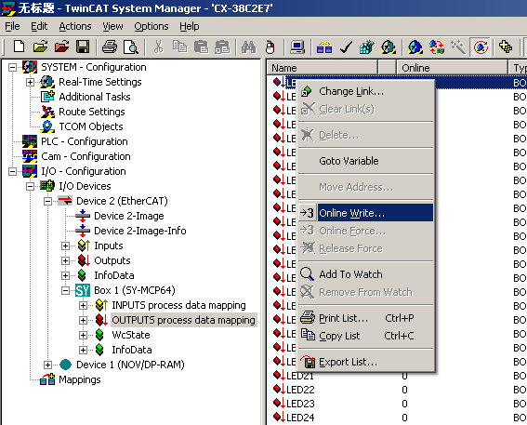Collapse the I/O Devices node
Screen dimensions: 527x425
click(31, 186)
